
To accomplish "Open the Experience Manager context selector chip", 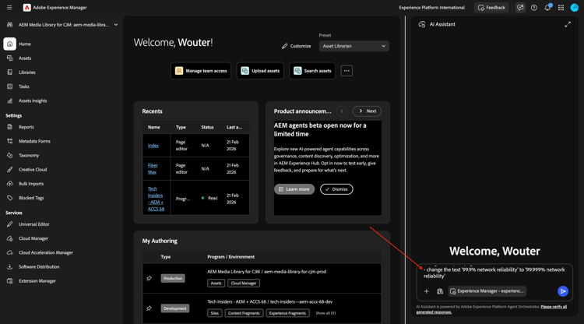I will coord(487,291).
